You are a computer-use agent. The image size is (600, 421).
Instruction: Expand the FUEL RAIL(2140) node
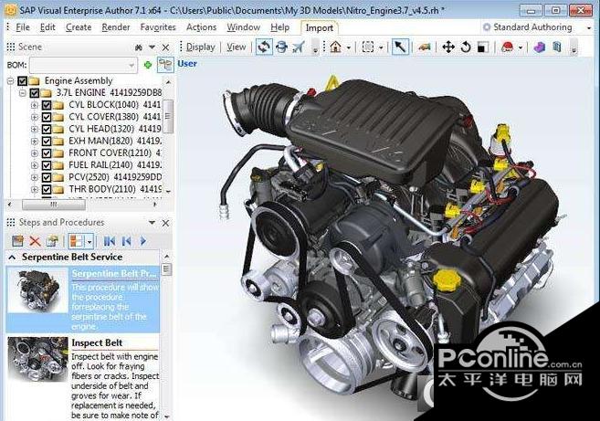click(35, 165)
